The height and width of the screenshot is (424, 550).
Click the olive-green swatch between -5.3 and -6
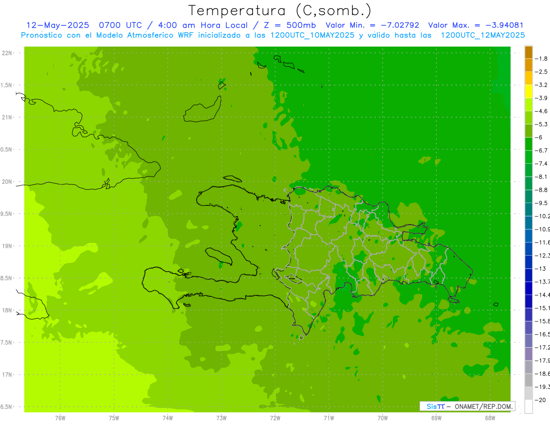pos(528,131)
